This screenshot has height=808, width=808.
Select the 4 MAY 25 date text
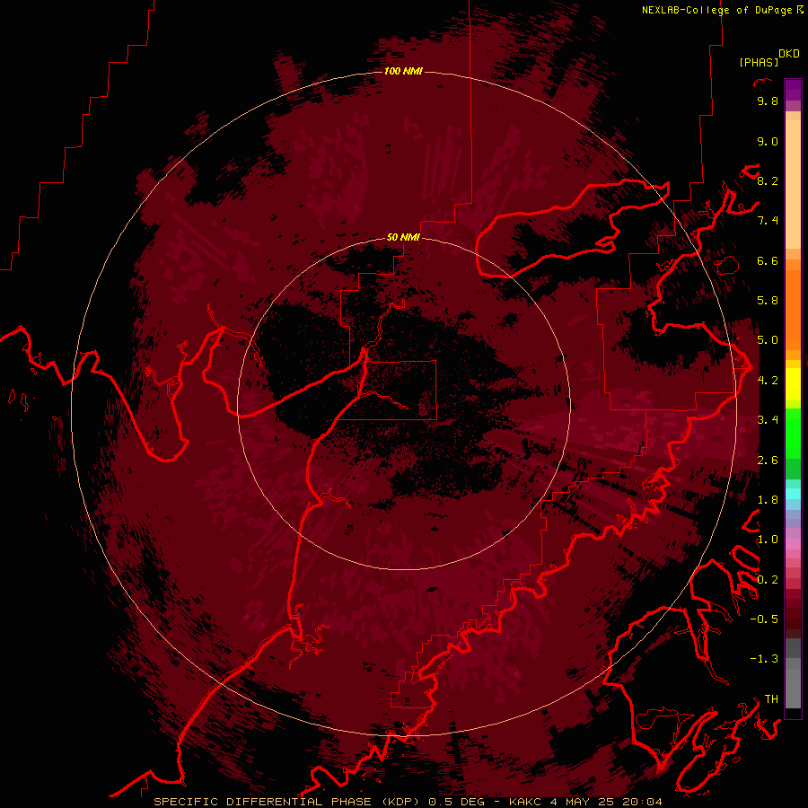(x=583, y=802)
